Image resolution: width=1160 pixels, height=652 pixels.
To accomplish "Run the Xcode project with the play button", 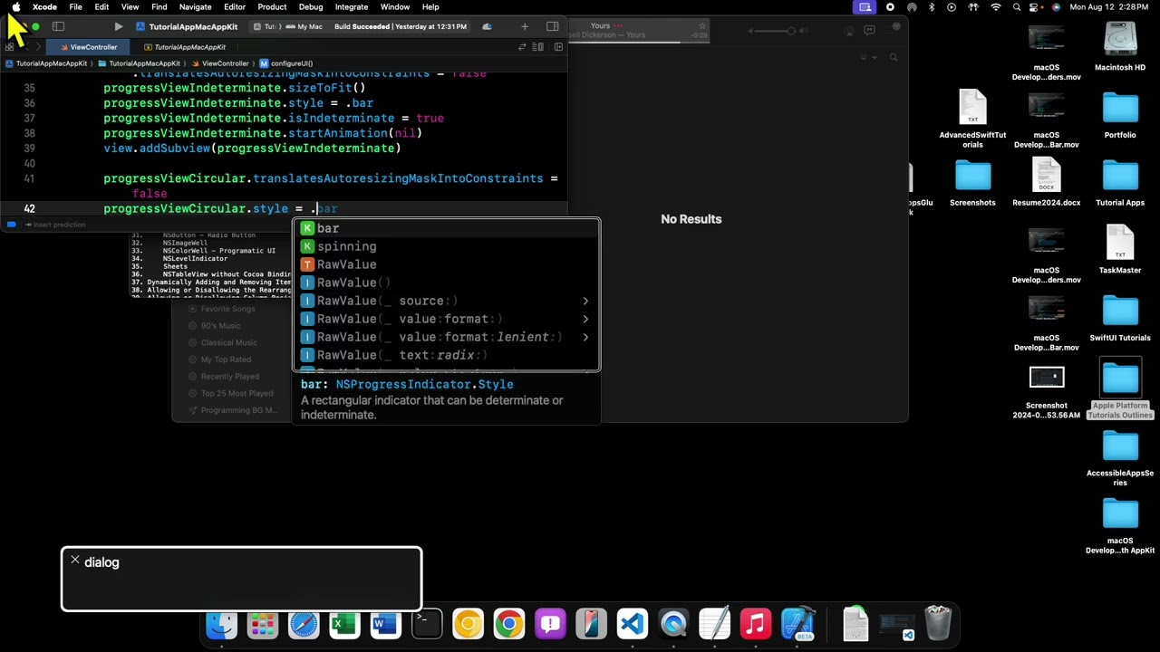I will pyautogui.click(x=119, y=26).
